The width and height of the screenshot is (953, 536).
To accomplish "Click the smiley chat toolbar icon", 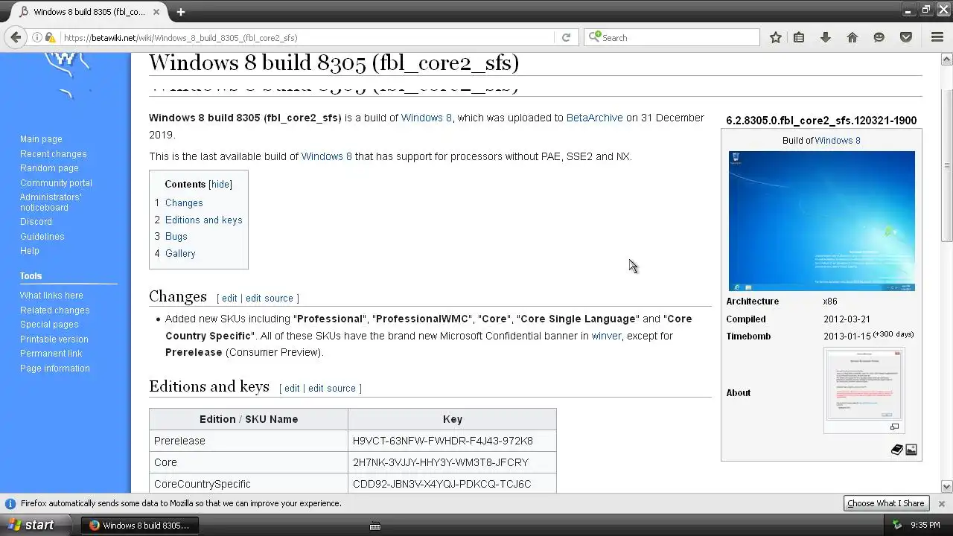I will [879, 37].
